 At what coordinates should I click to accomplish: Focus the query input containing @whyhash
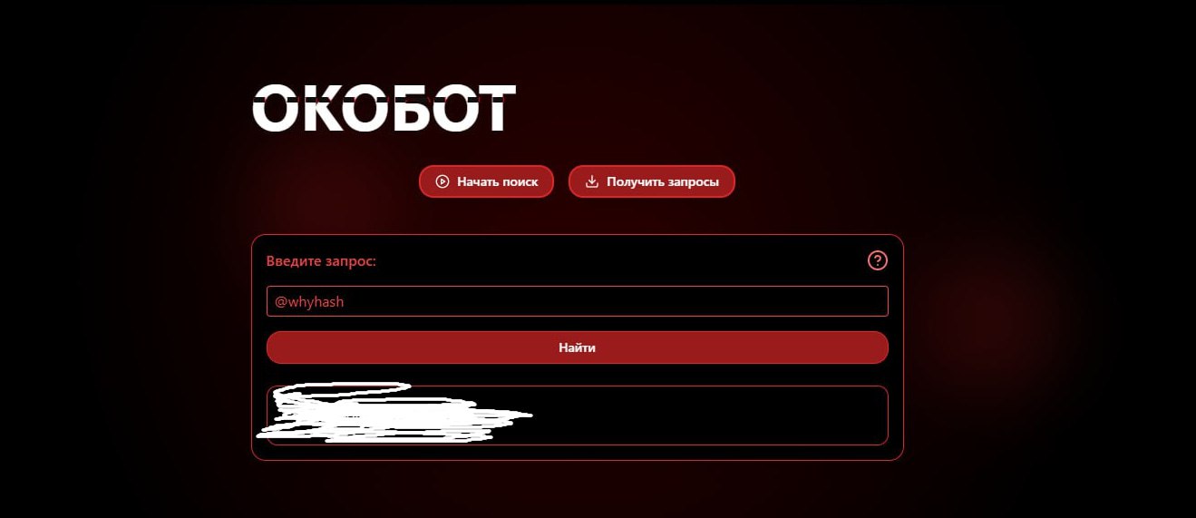coord(577,301)
